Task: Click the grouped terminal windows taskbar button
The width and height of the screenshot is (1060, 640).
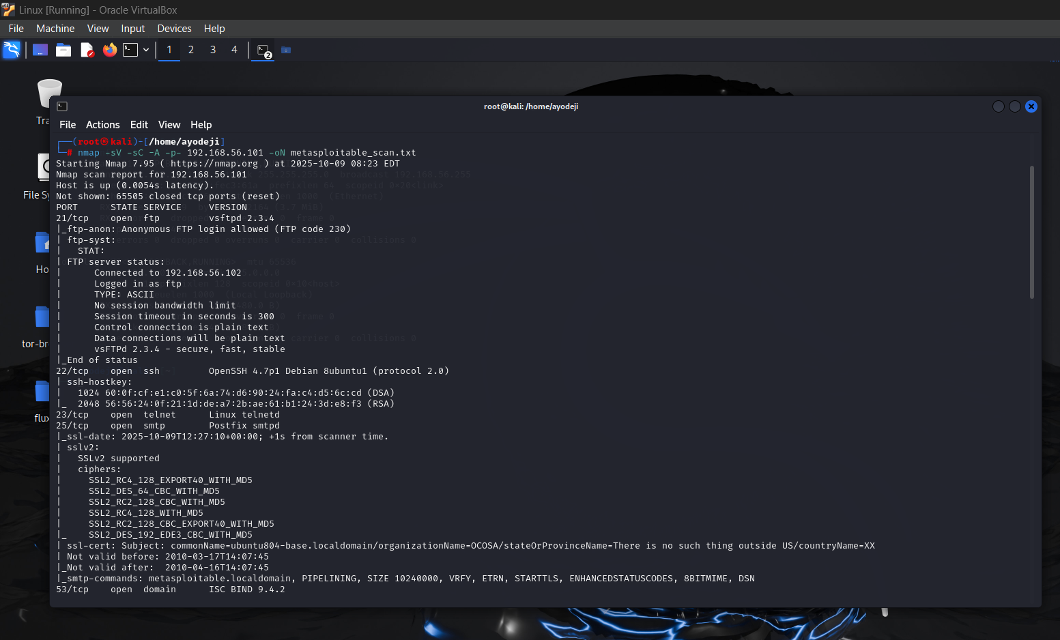Action: click(264, 50)
